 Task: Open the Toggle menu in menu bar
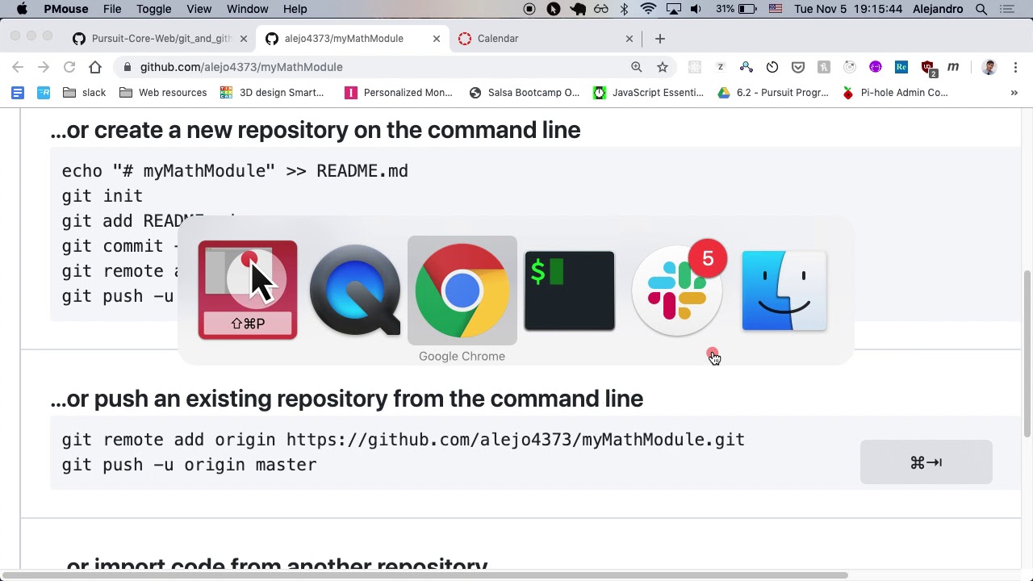tap(153, 9)
